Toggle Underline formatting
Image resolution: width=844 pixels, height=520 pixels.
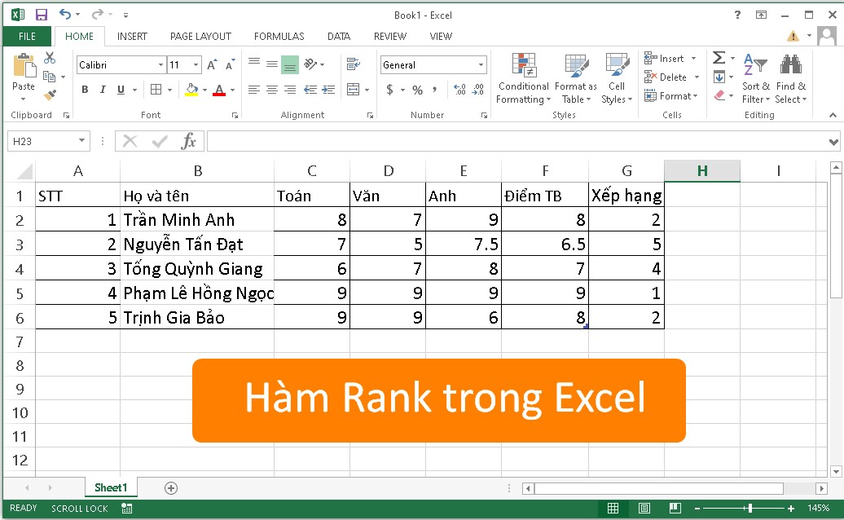tap(121, 90)
